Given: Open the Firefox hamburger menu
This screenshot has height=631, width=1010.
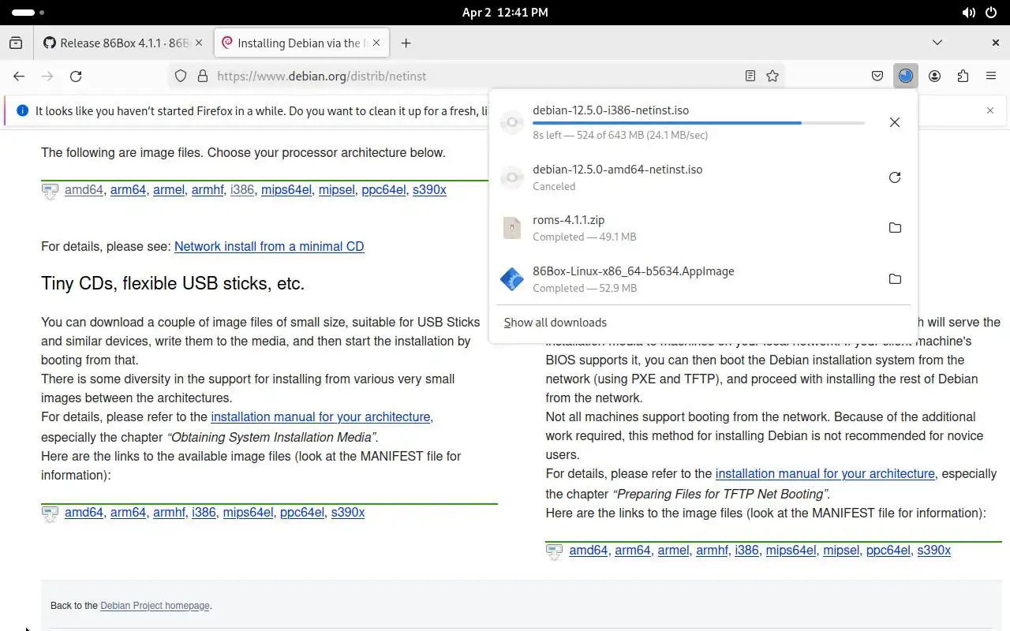Looking at the screenshot, I should pos(991,77).
